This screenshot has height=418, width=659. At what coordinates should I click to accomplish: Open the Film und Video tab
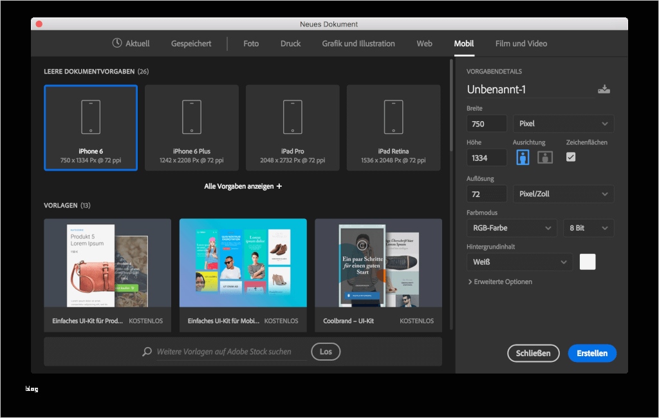coord(521,43)
